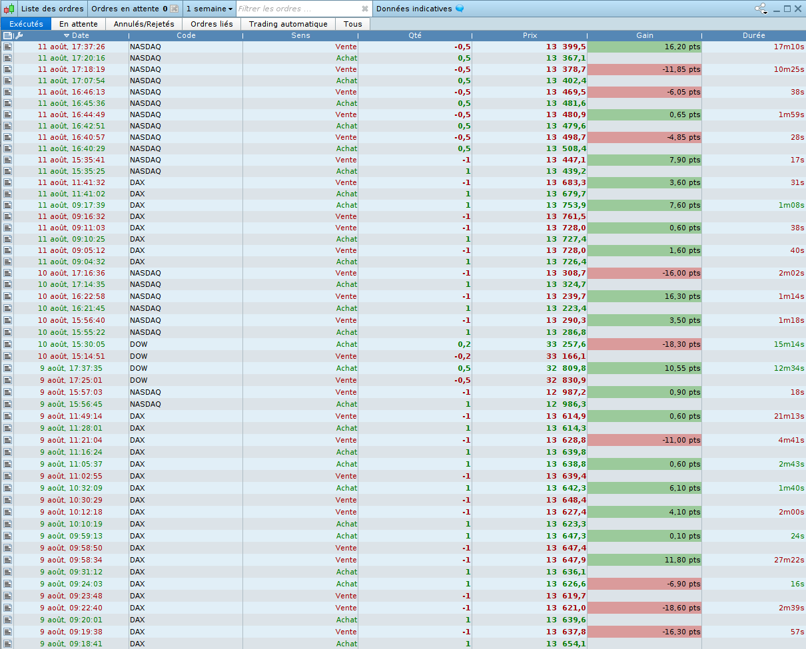
Task: Click the duration 21m13s
Action: pyautogui.click(x=789, y=416)
